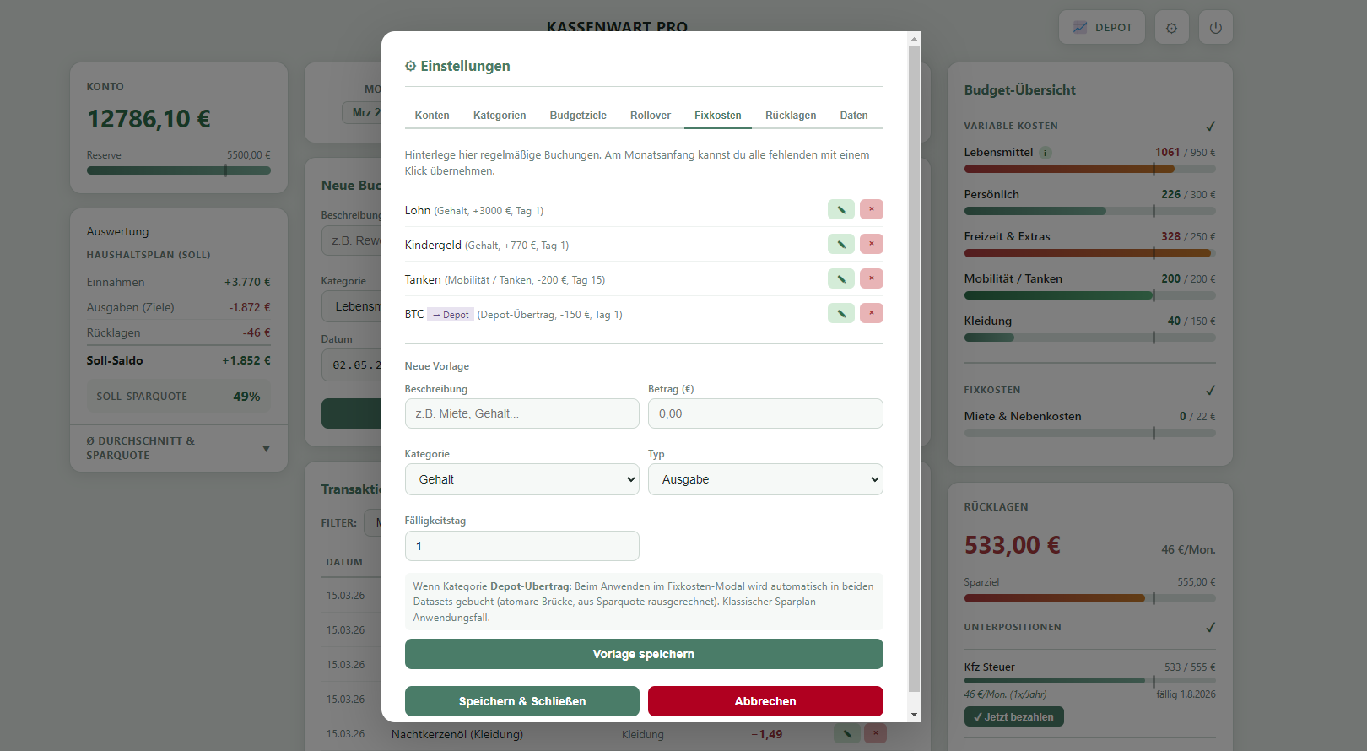Select the Fixkosten tab
The height and width of the screenshot is (751, 1367).
click(x=718, y=116)
